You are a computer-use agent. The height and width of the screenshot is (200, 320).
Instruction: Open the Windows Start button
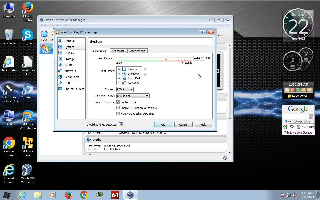pyautogui.click(x=7, y=195)
